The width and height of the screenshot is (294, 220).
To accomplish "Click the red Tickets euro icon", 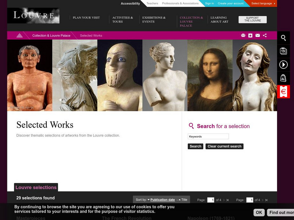I will tap(283, 92).
